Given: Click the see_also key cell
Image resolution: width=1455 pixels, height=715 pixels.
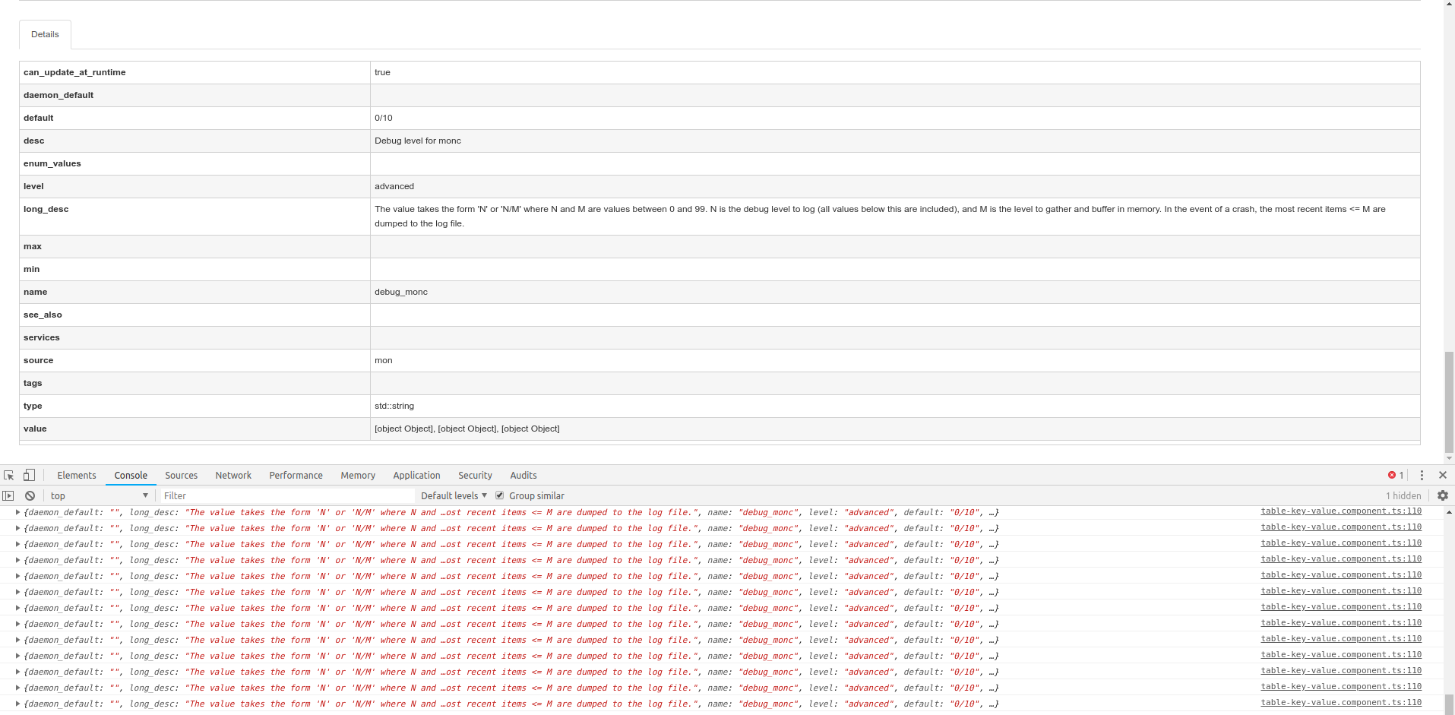Looking at the screenshot, I should point(195,315).
